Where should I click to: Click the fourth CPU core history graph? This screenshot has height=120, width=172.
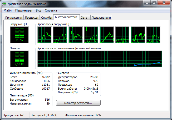coord(91,35)
